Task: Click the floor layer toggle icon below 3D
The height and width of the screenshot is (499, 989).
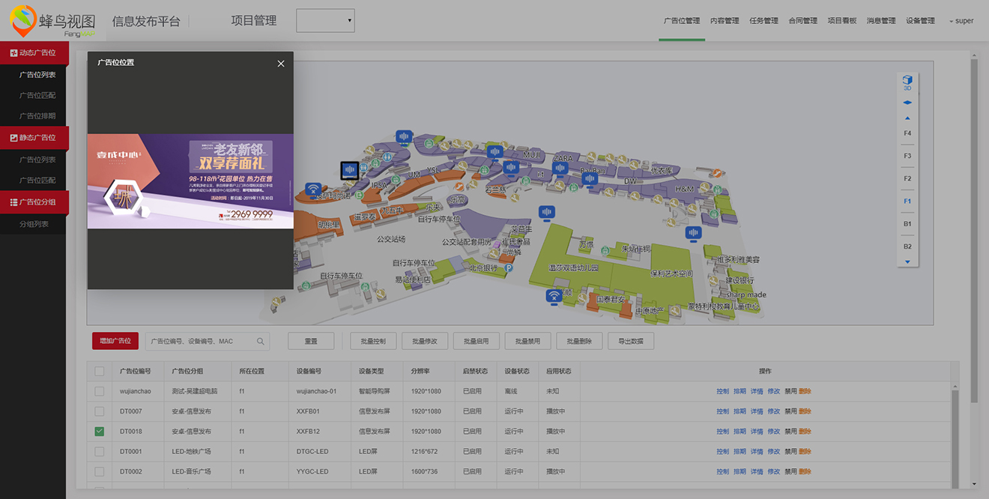Action: [x=907, y=103]
